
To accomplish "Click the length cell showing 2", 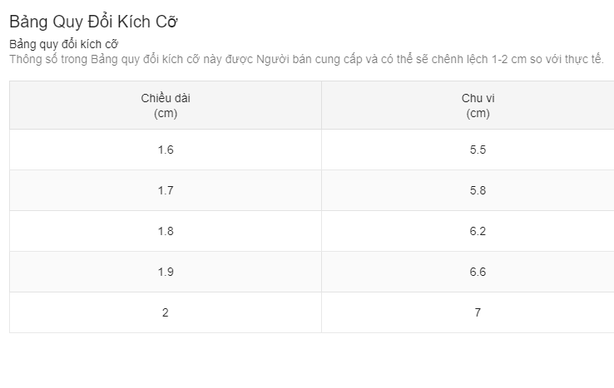I will pos(166,312).
